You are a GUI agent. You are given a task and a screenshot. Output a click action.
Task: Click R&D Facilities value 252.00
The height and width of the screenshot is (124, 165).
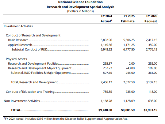[153, 64]
